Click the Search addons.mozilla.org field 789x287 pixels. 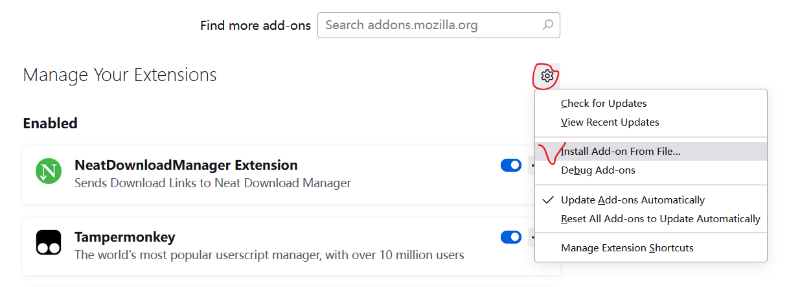(x=439, y=25)
